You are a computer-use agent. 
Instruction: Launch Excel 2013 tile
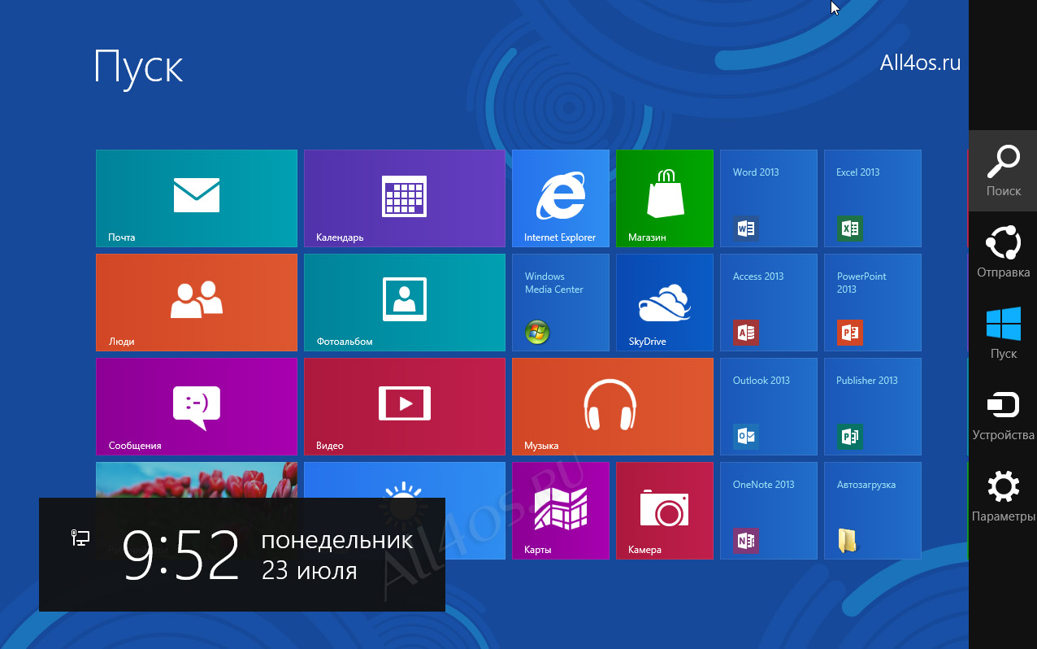click(873, 198)
